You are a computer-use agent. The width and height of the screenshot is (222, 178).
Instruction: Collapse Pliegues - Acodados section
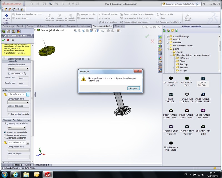[x=29, y=120]
